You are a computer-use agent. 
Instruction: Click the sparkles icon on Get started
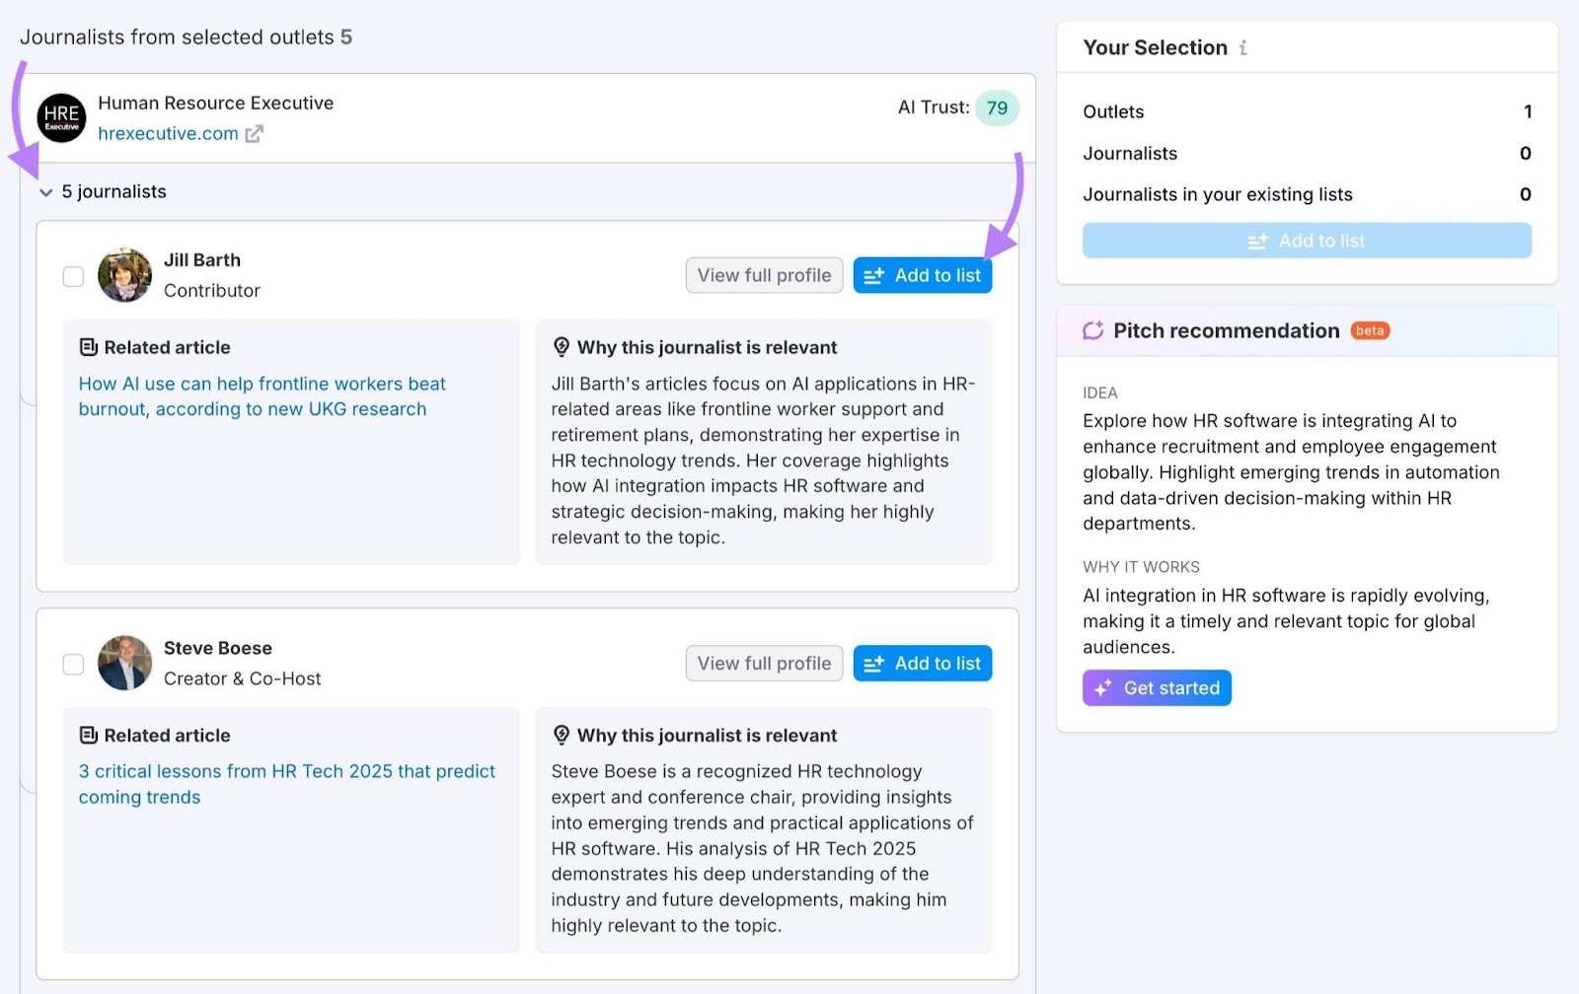[1103, 687]
